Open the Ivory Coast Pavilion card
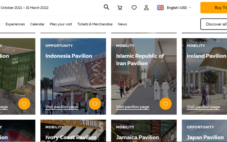227x142 pixels. tap(73, 131)
